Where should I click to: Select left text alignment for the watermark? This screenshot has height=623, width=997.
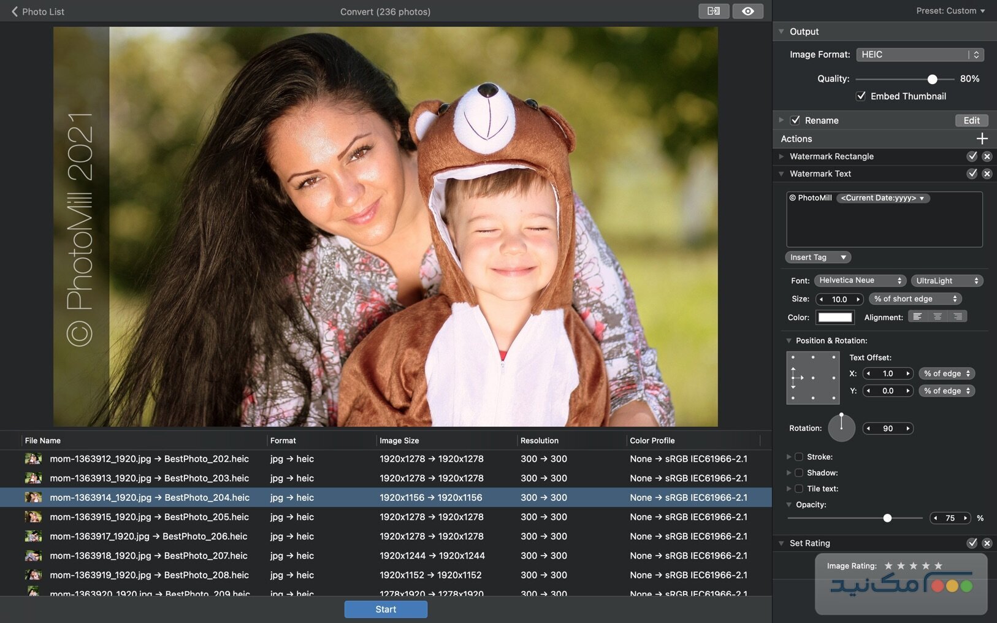click(917, 316)
